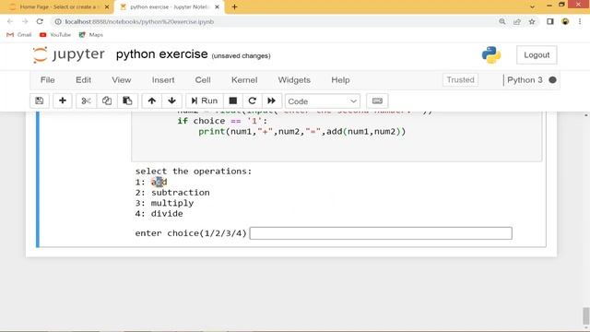
Task: Insert a cell below with the plus icon
Action: (63, 101)
